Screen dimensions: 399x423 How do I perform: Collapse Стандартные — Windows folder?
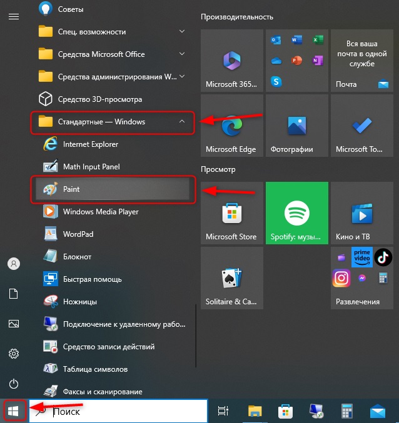(x=113, y=122)
